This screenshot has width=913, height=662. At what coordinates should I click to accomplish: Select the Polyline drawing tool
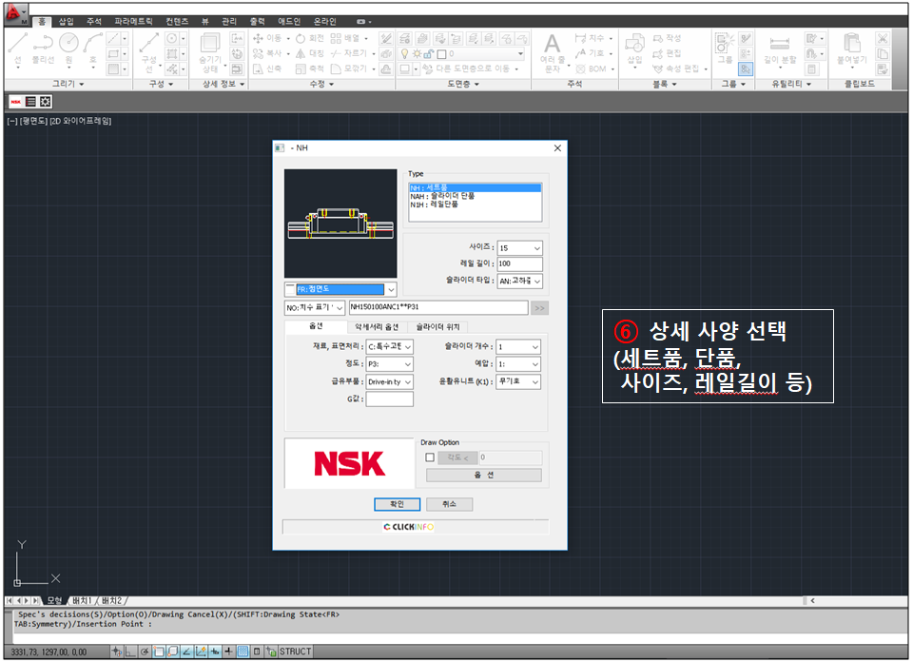[x=44, y=43]
